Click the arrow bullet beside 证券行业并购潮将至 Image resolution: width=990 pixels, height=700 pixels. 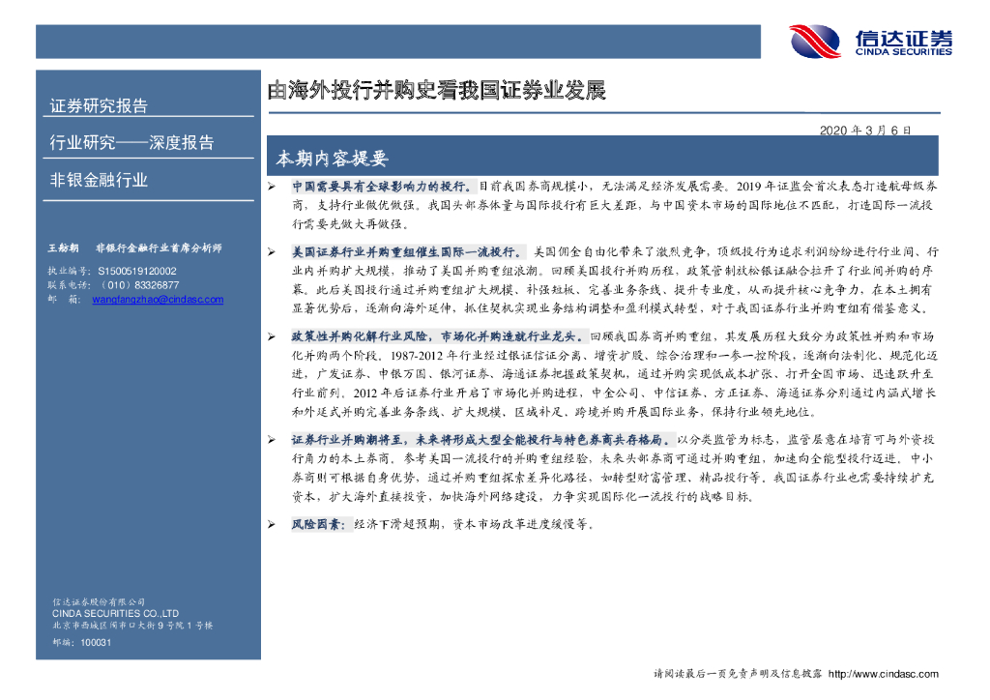pos(272,440)
